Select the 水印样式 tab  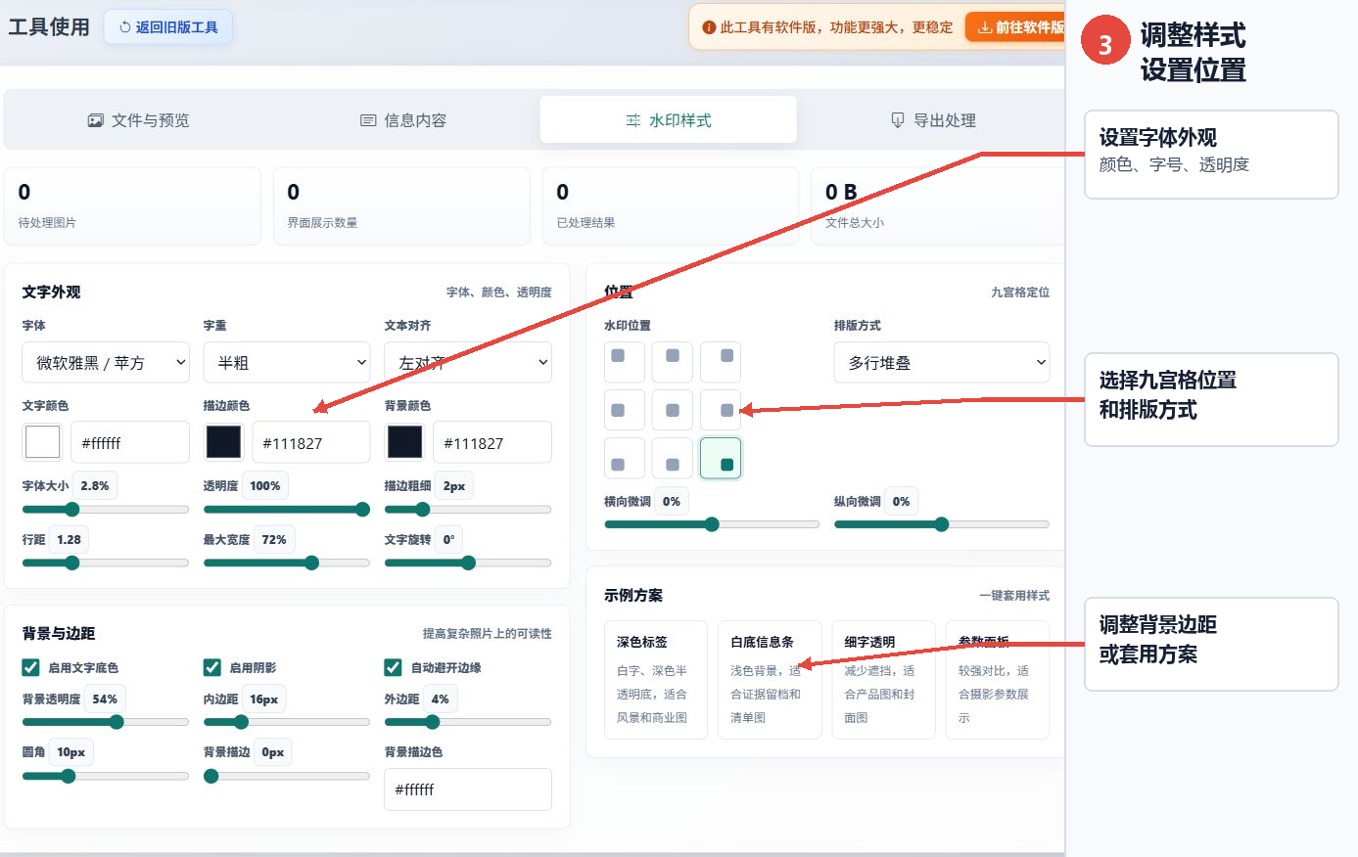point(668,120)
